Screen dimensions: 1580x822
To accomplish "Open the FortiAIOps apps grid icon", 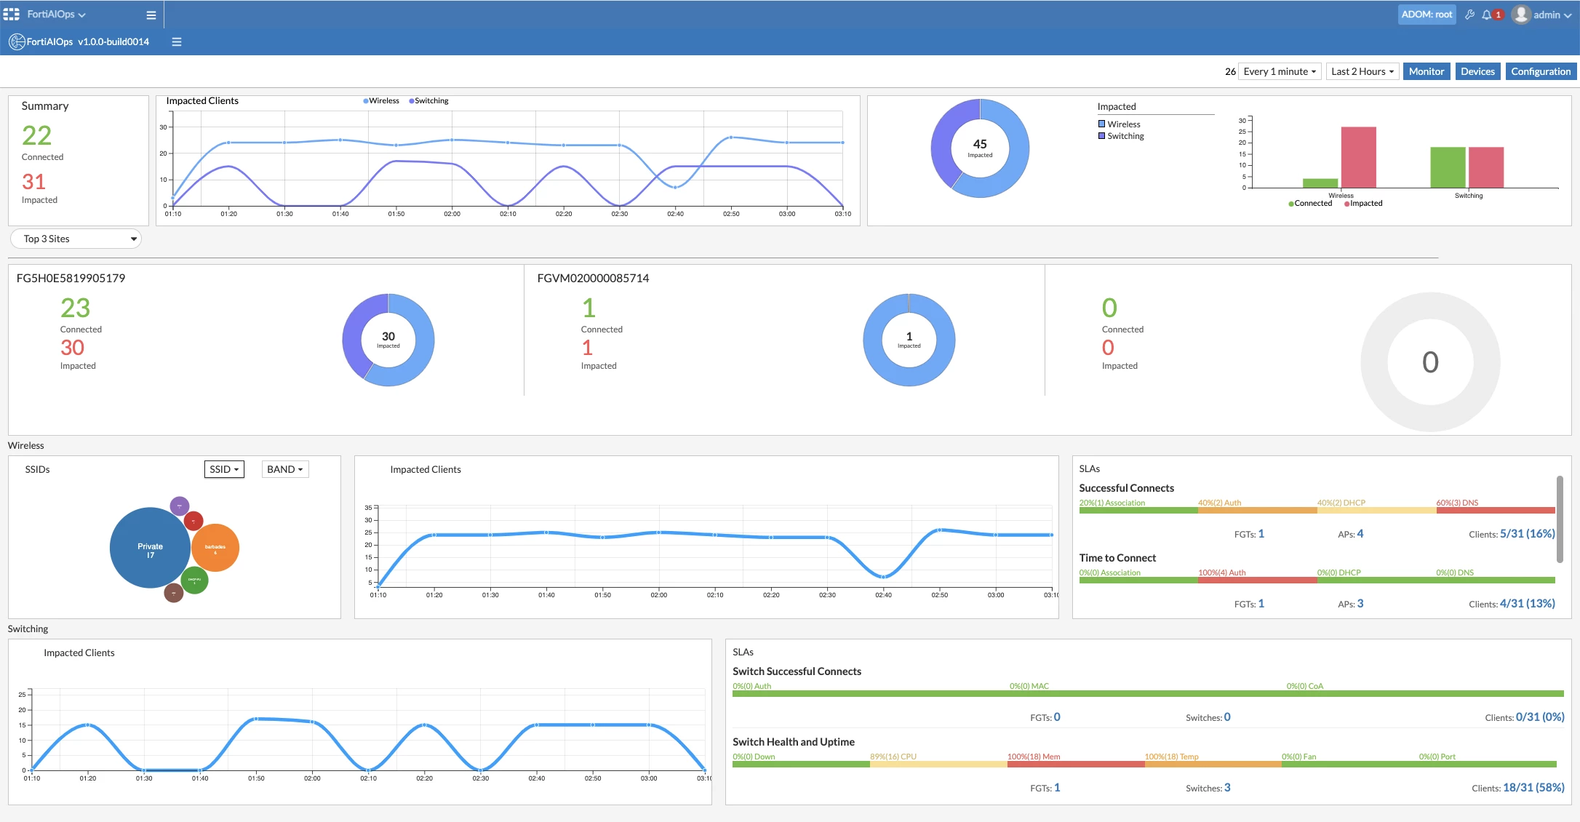I will click(11, 15).
